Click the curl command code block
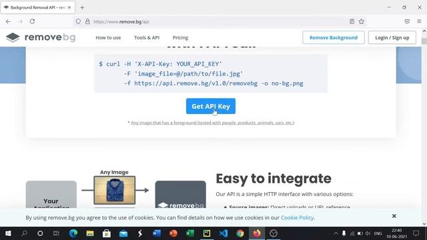Viewport: 427px width, 240px height. (x=211, y=74)
